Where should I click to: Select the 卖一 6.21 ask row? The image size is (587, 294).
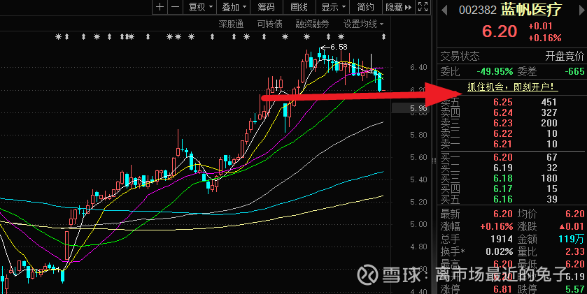[x=512, y=144]
